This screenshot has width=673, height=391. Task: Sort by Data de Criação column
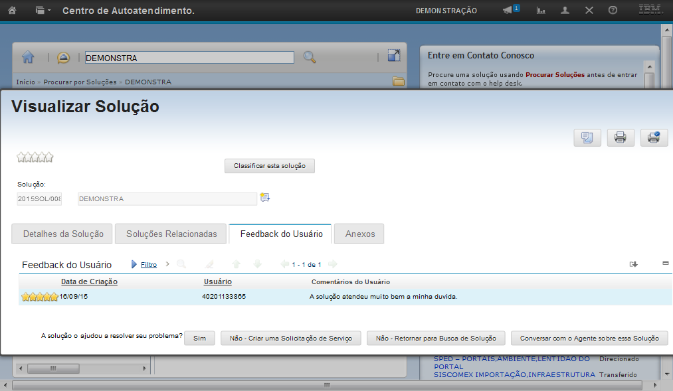89,281
